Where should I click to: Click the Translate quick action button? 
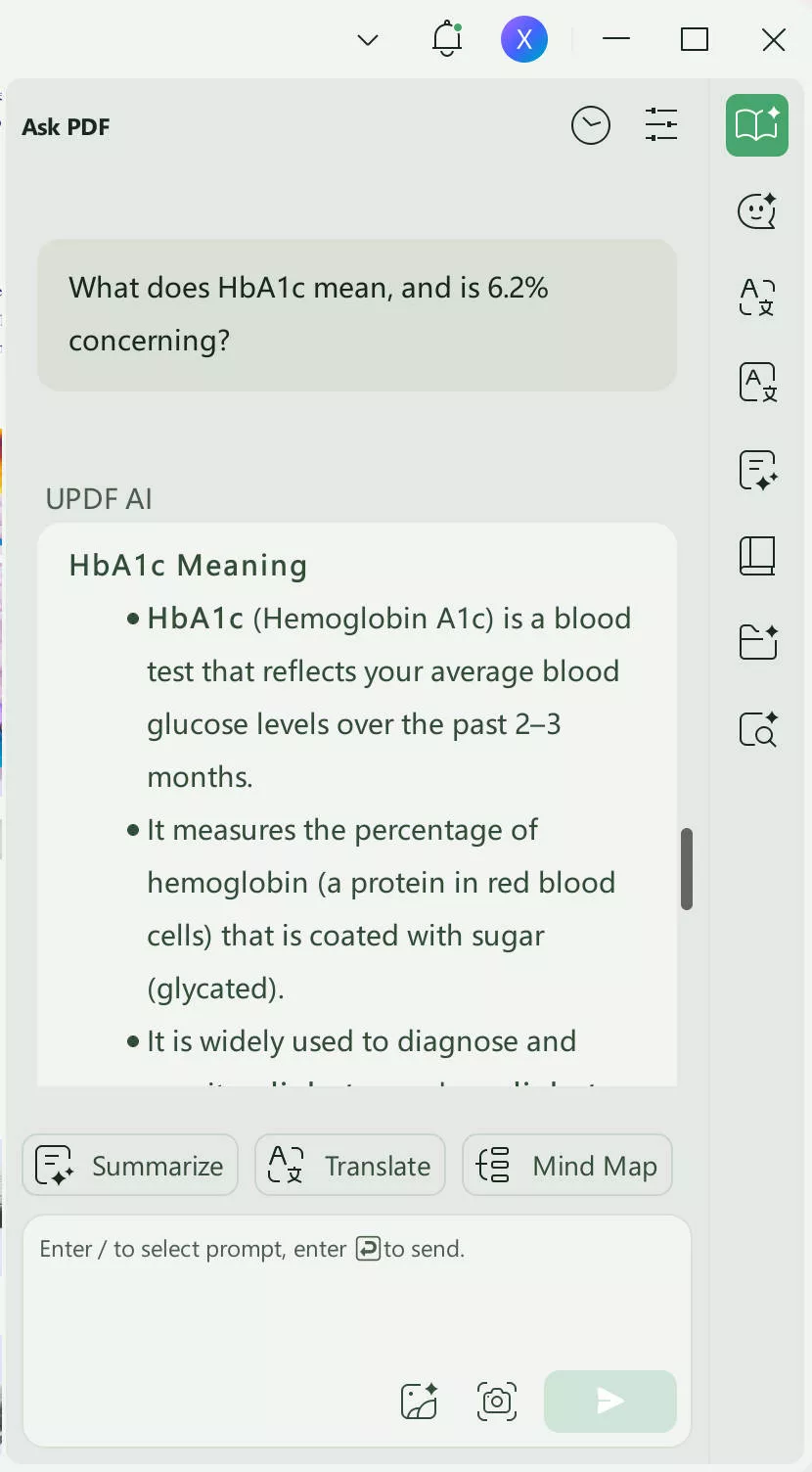tap(349, 1165)
